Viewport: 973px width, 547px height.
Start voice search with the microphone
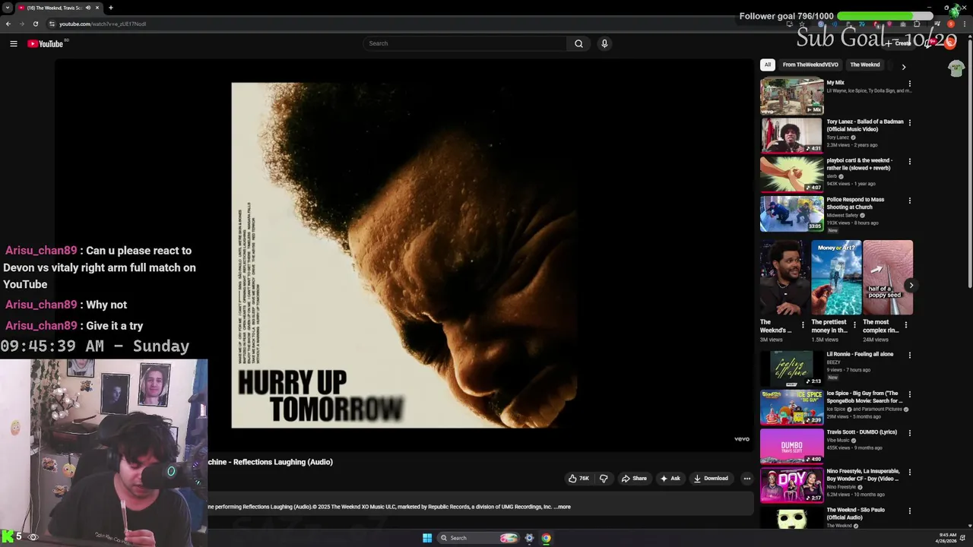[x=604, y=44]
